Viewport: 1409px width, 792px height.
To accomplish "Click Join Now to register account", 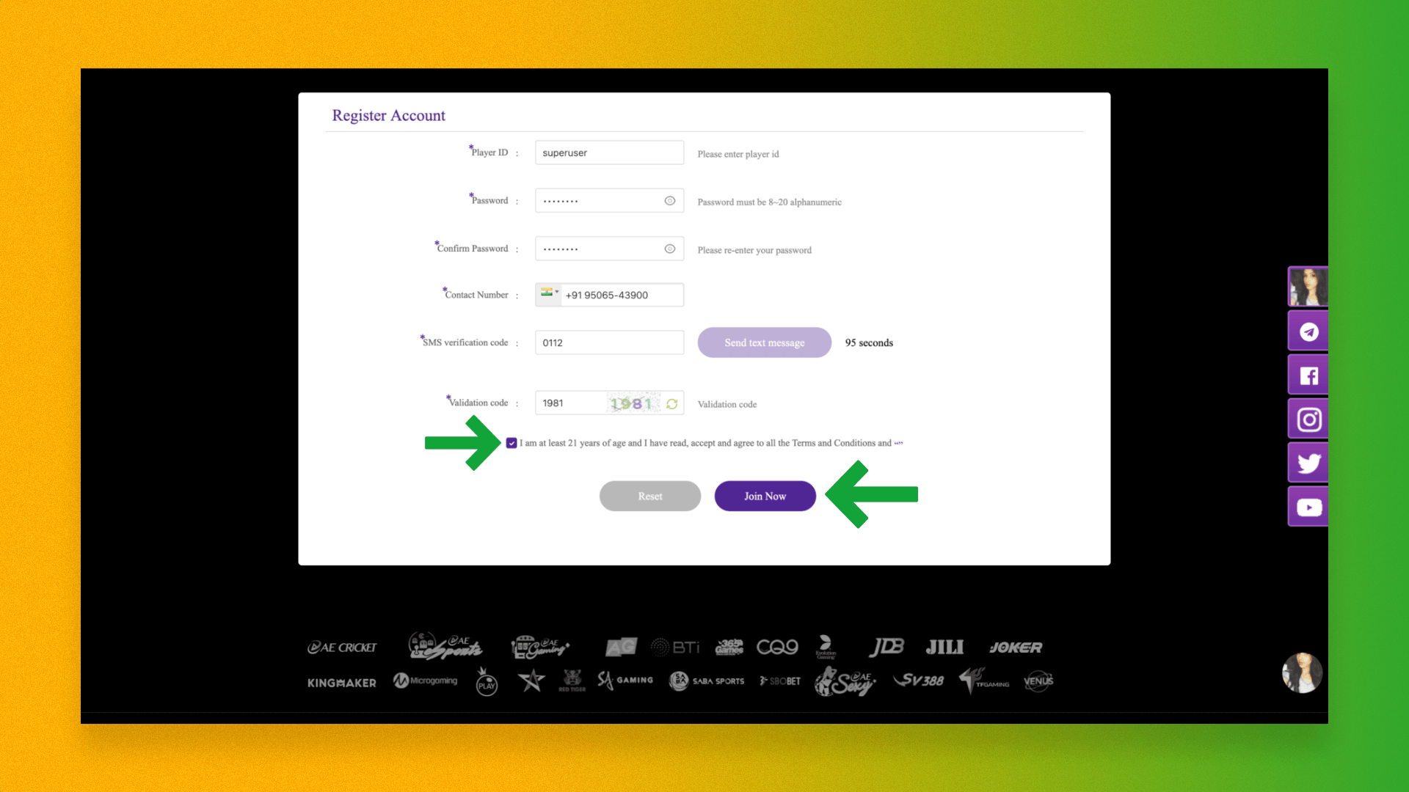I will tap(765, 496).
